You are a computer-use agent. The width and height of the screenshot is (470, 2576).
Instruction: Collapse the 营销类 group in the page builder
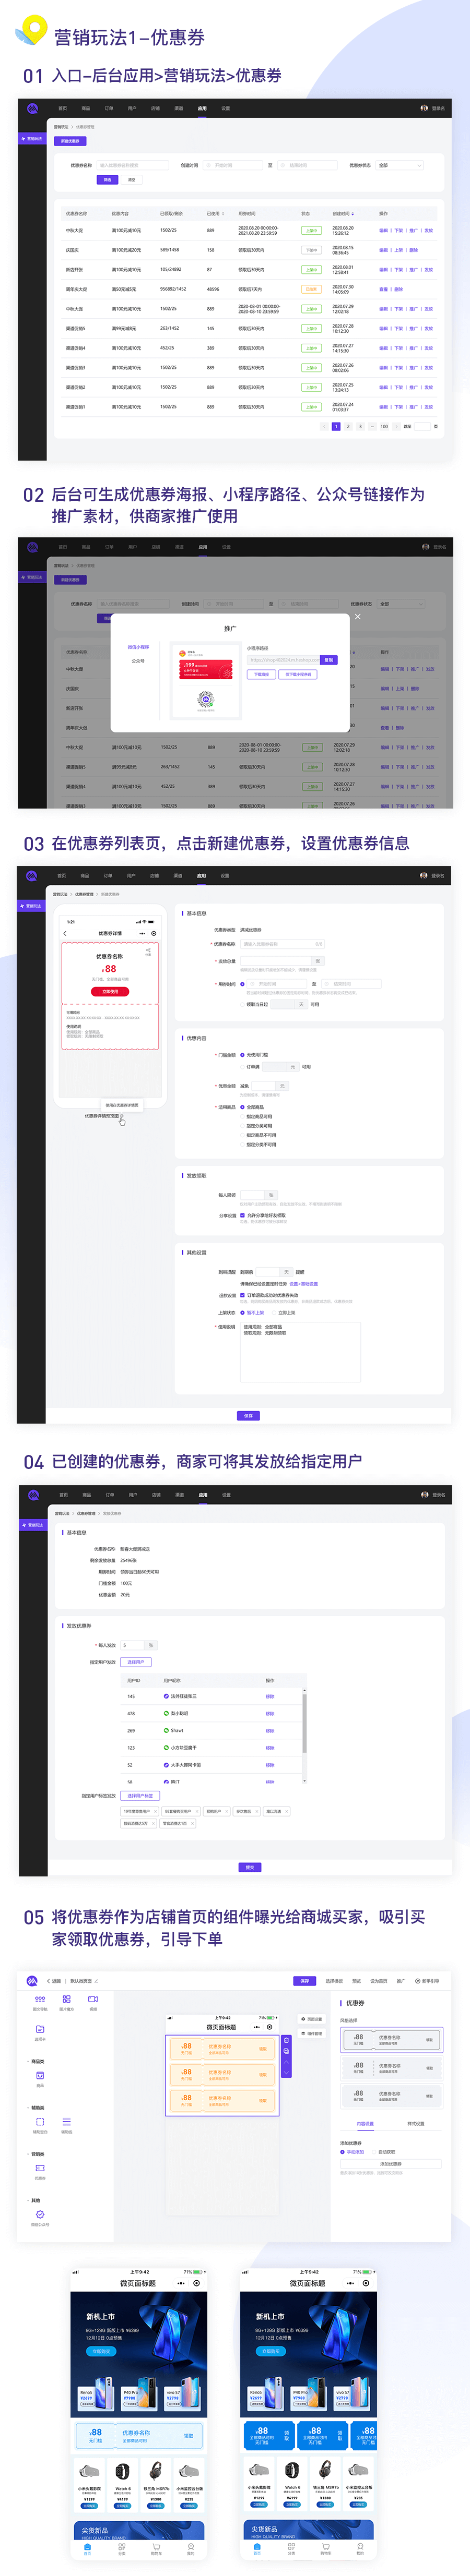click(28, 2154)
